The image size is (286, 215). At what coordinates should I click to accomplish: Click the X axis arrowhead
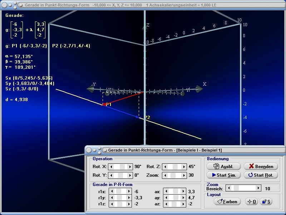pyautogui.click(x=199, y=89)
